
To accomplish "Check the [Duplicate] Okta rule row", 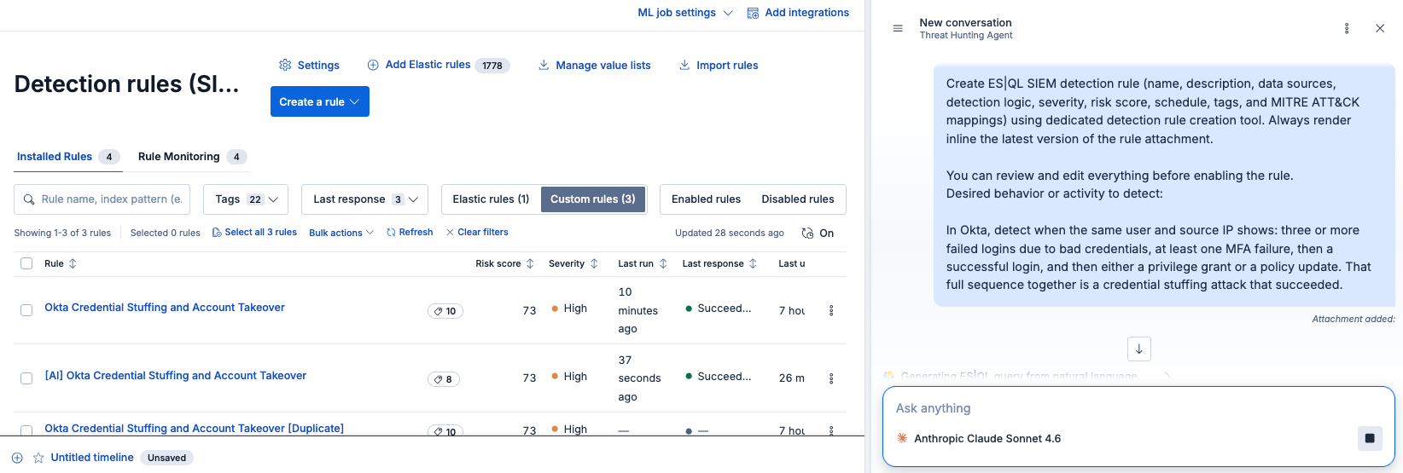I will (26, 430).
